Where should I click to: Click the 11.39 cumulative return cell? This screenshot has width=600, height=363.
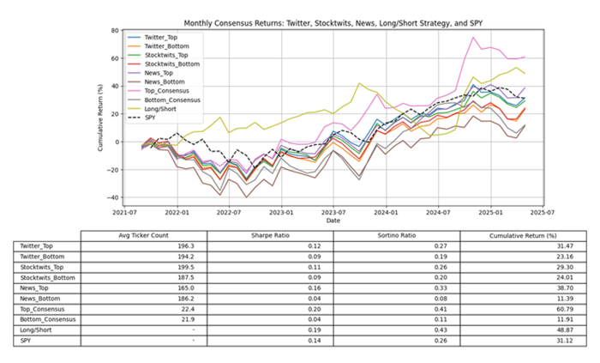pyautogui.click(x=523, y=299)
